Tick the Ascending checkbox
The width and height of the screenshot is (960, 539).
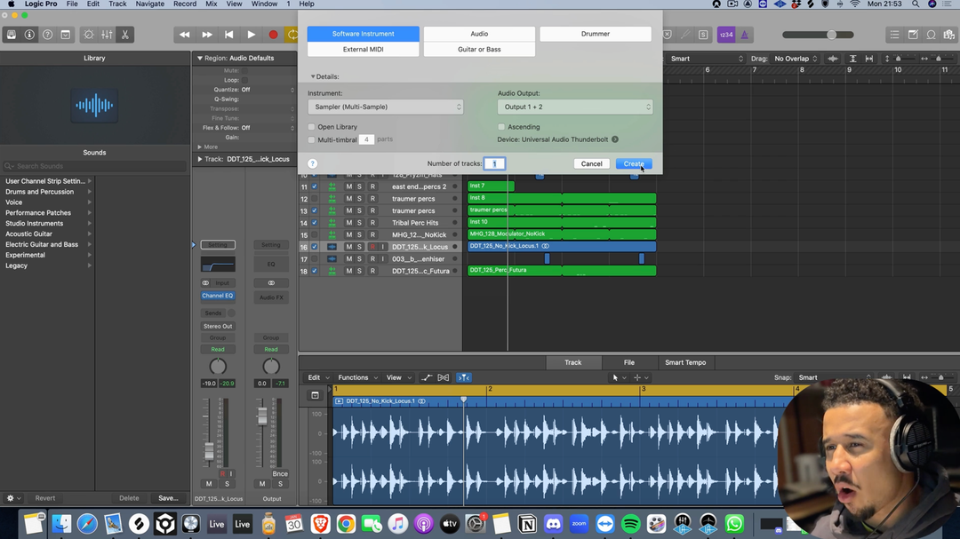click(x=501, y=127)
